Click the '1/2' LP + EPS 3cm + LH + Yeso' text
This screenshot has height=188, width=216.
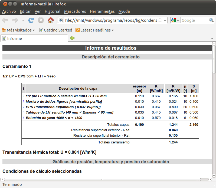pyautogui.click(x=29, y=76)
